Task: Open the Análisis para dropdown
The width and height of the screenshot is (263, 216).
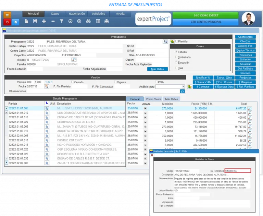Action: tap(183, 87)
